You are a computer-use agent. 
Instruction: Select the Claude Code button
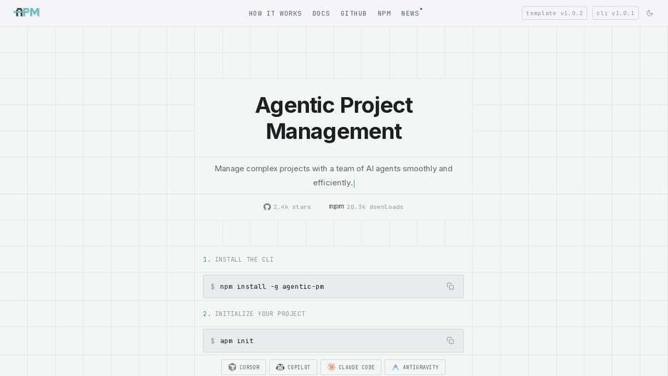[351, 367]
